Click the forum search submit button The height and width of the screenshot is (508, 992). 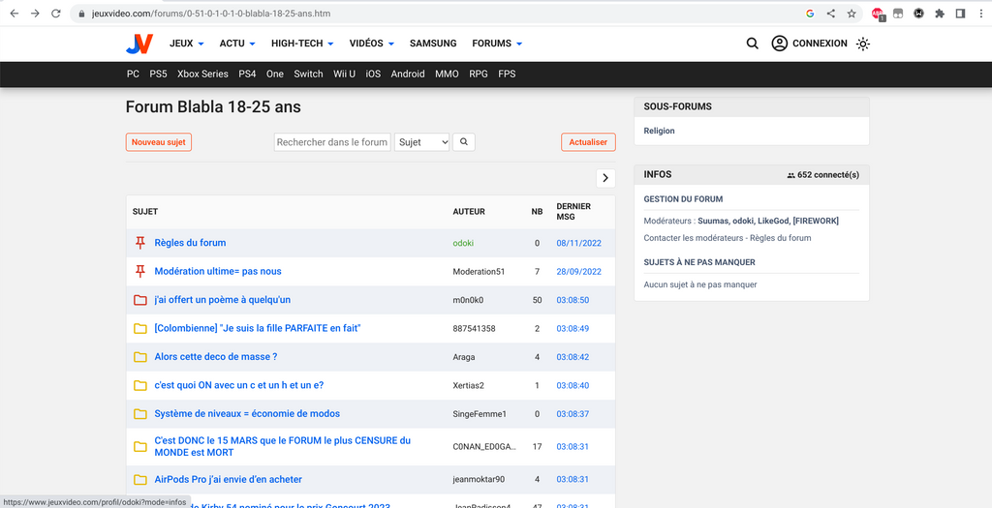point(464,142)
